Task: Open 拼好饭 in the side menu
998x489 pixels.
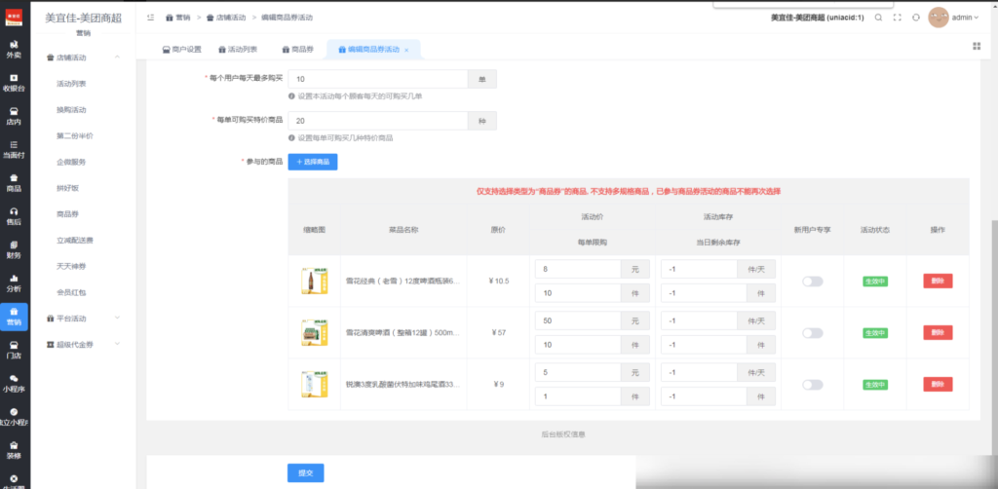Action: (67, 188)
